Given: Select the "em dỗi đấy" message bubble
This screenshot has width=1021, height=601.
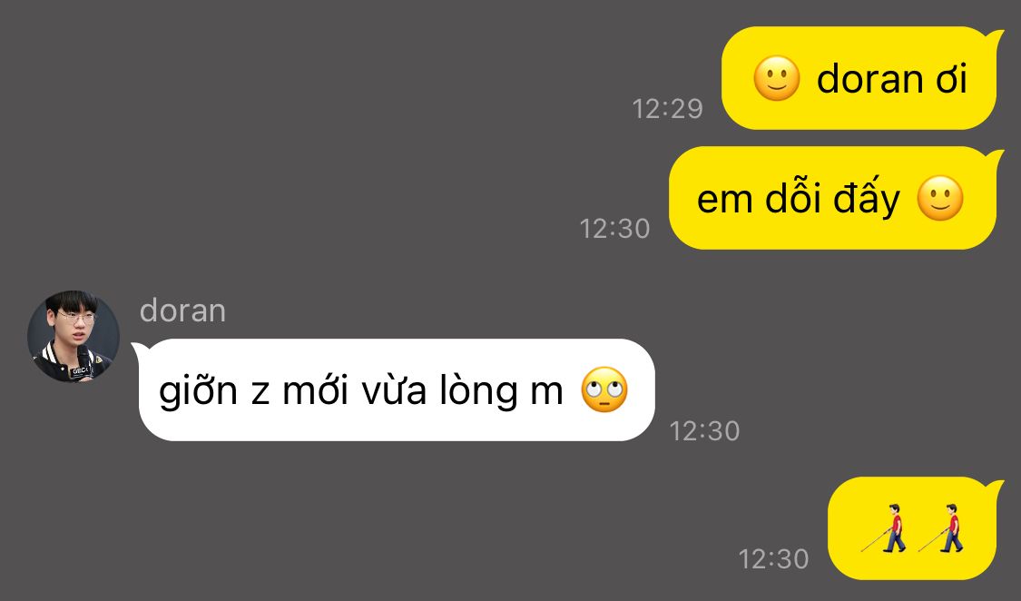Looking at the screenshot, I should pos(836,198).
